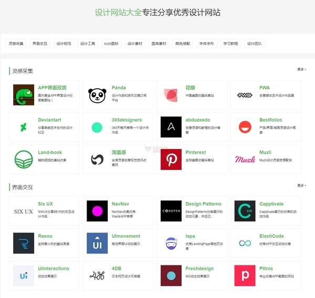Viewport: 315px width, 298px height.
Task: Click the magenta dot NavNav logo
Action: tap(97, 211)
